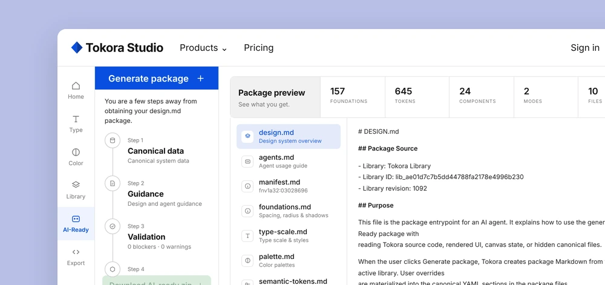Click the palette.md contrast icon
This screenshot has width=605, height=285.
[x=247, y=260]
